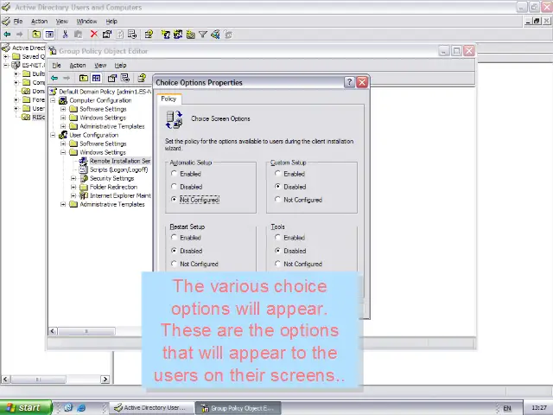
Task: Click scroll-left arrow in Group Policy tree
Action: point(53,331)
